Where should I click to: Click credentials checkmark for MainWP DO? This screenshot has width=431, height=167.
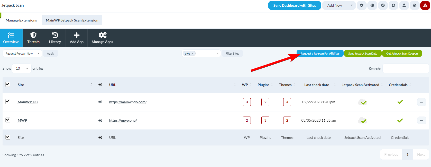(400, 102)
